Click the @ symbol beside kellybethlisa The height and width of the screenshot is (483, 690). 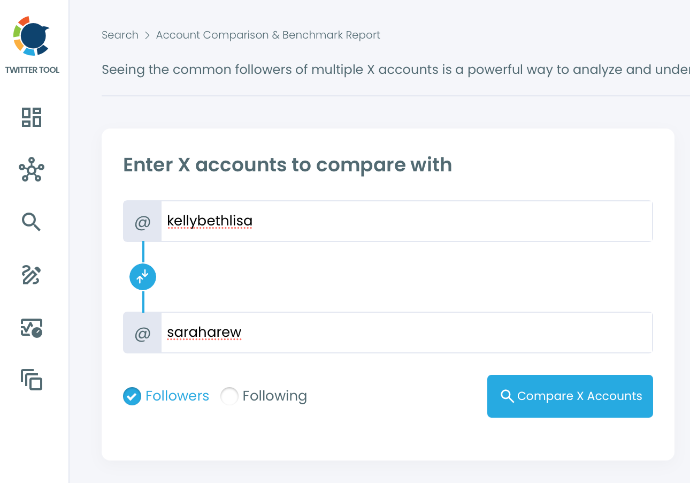click(142, 221)
